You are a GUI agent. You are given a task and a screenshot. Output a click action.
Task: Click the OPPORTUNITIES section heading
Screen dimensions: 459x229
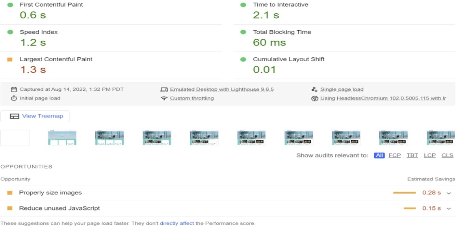point(26,167)
